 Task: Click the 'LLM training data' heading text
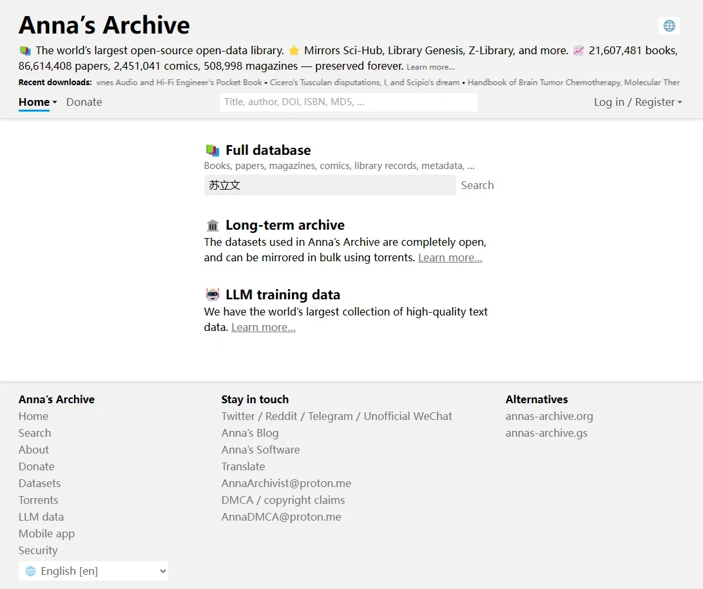[x=283, y=294]
